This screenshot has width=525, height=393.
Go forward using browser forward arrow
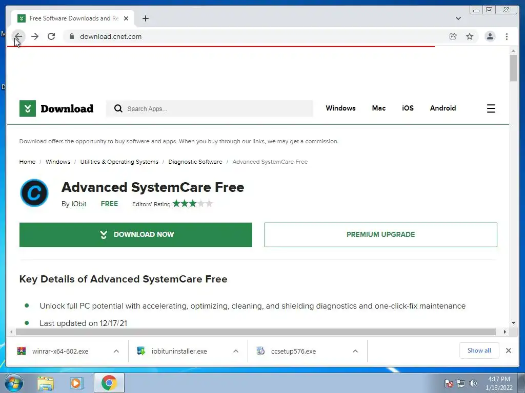pos(35,36)
